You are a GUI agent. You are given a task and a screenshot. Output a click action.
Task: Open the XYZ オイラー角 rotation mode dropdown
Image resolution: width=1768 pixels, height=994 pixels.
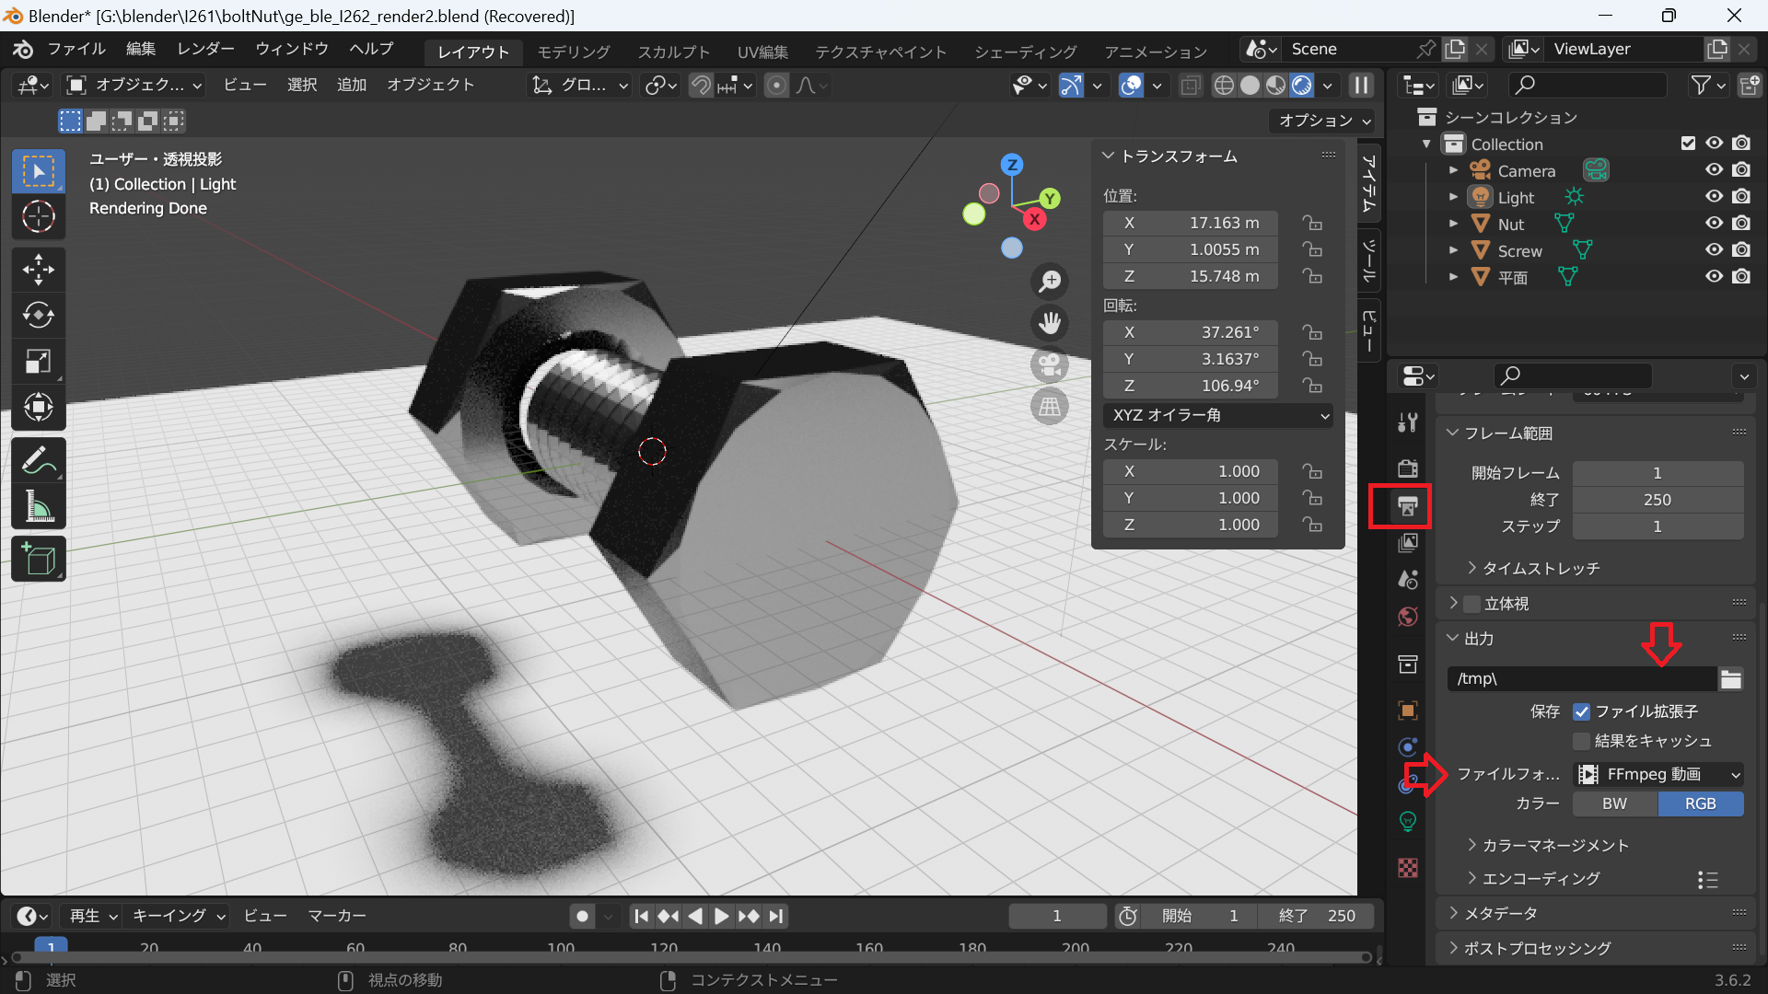pos(1217,415)
